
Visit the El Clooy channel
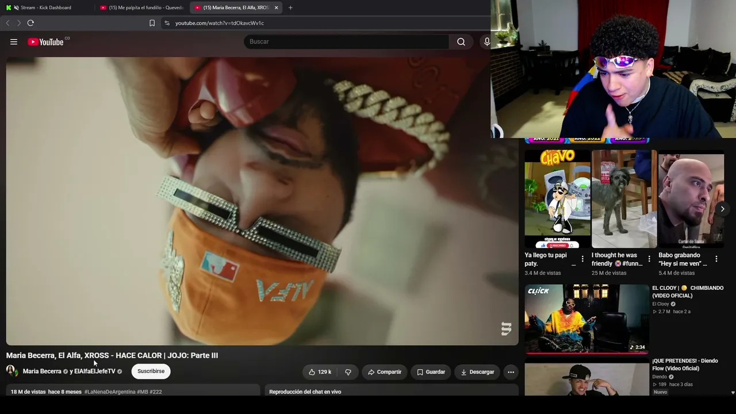[661, 304]
